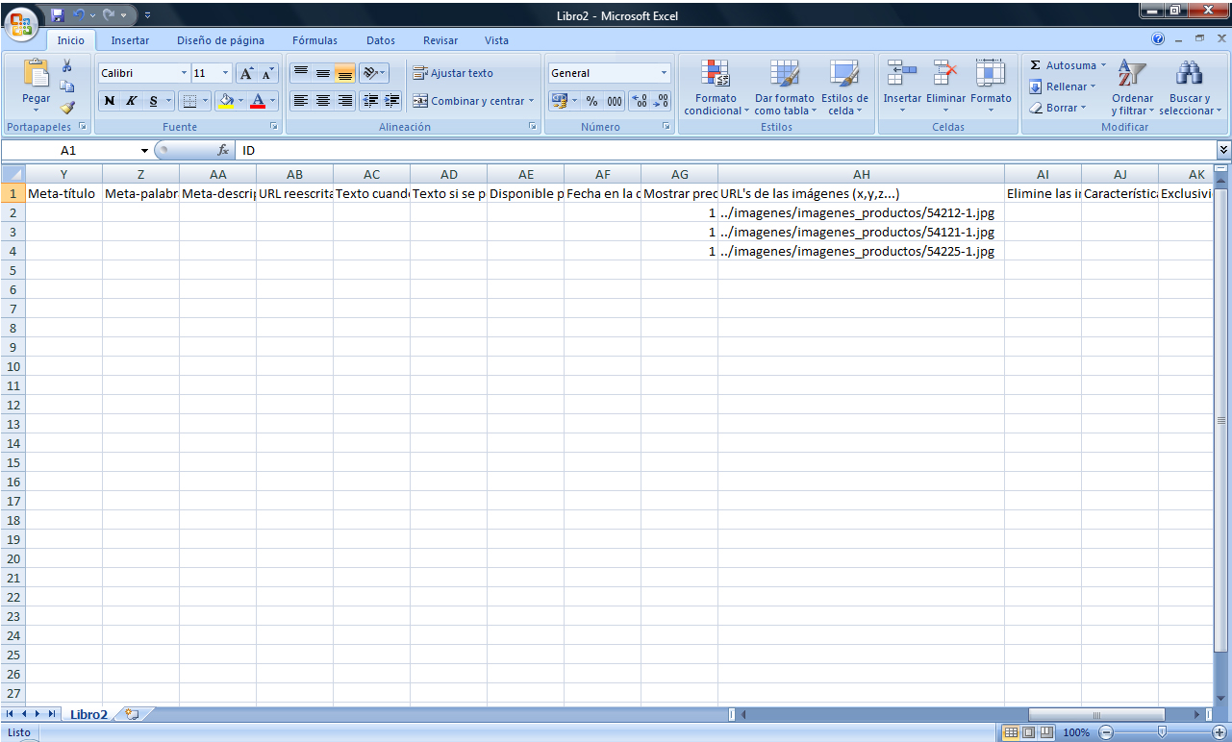
Task: Zoom out with the minus button
Action: point(1106,732)
